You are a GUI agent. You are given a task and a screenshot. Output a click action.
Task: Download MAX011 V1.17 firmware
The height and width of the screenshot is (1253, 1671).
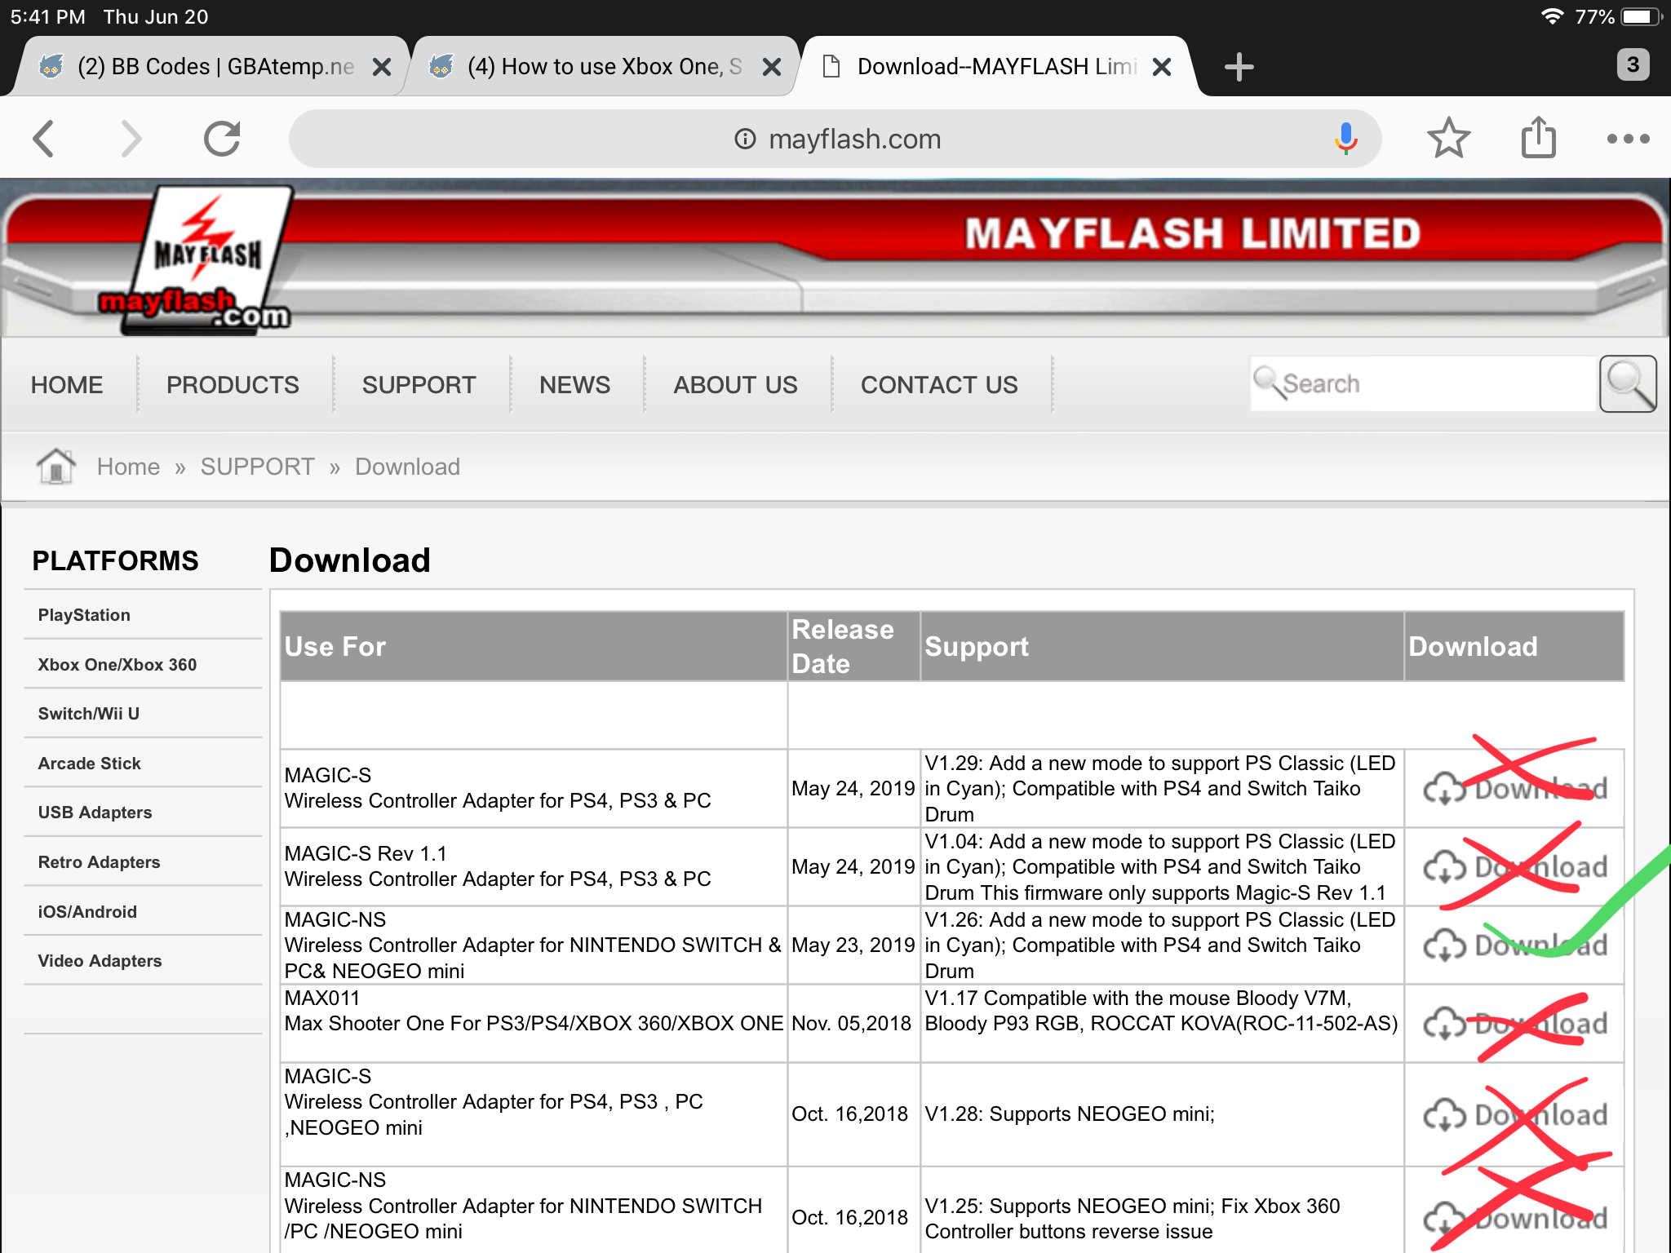pyautogui.click(x=1515, y=1023)
